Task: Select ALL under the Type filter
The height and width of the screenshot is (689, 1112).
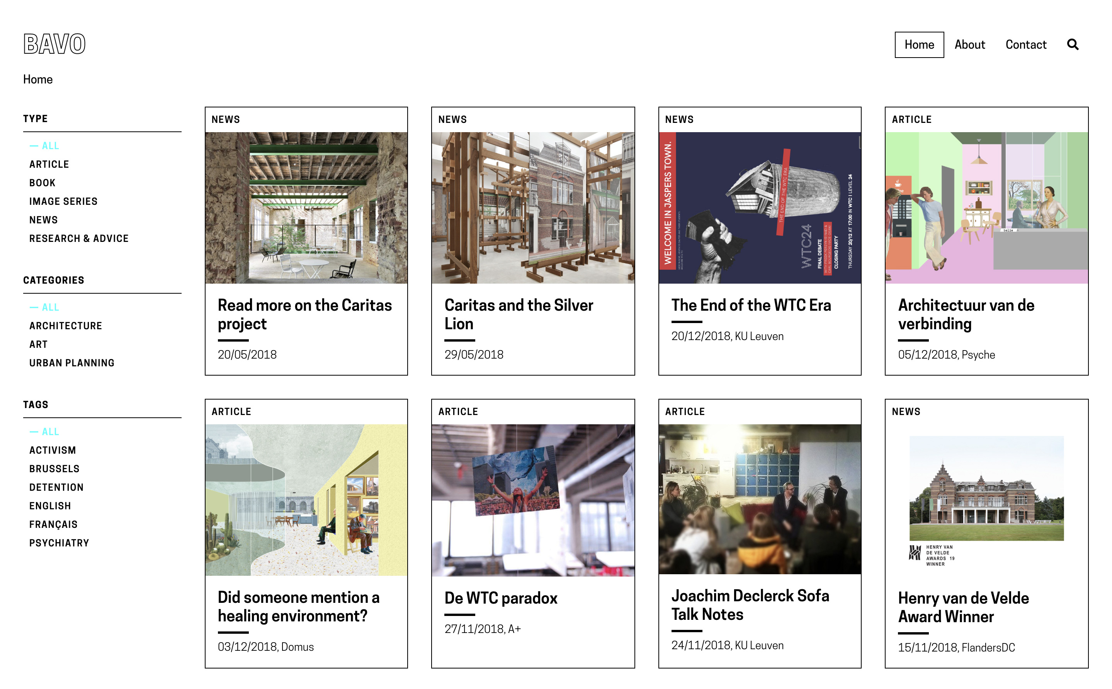Action: pyautogui.click(x=44, y=146)
